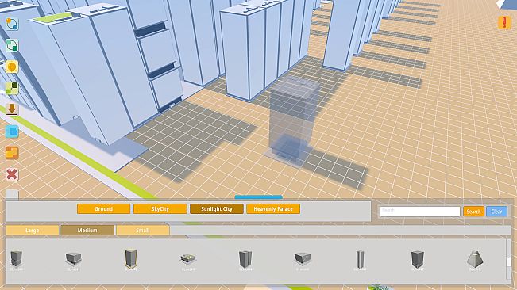
Task: Click into the building search field
Action: (x=420, y=212)
